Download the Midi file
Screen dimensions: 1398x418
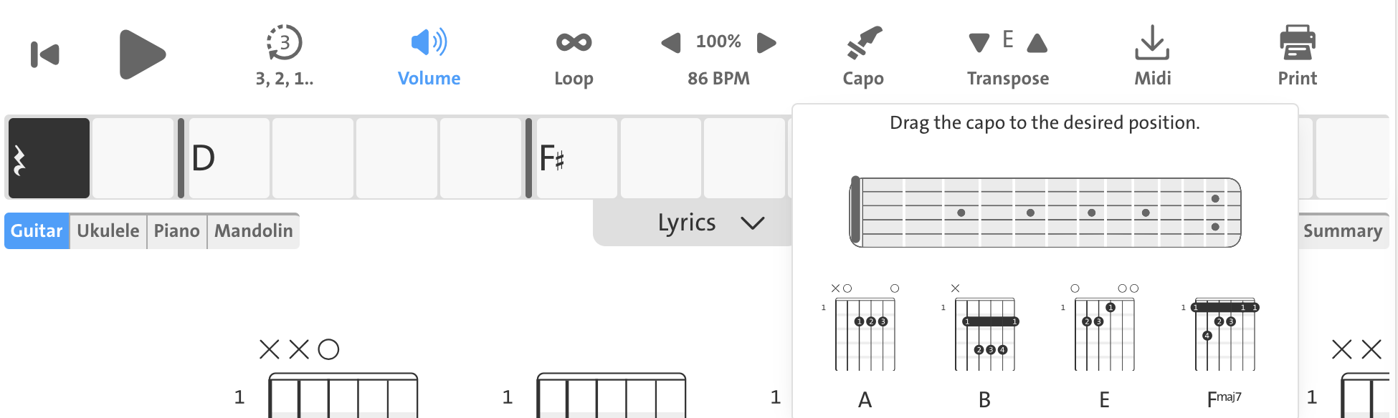(1152, 43)
